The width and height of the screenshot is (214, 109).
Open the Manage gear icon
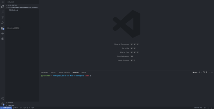tap(3, 104)
